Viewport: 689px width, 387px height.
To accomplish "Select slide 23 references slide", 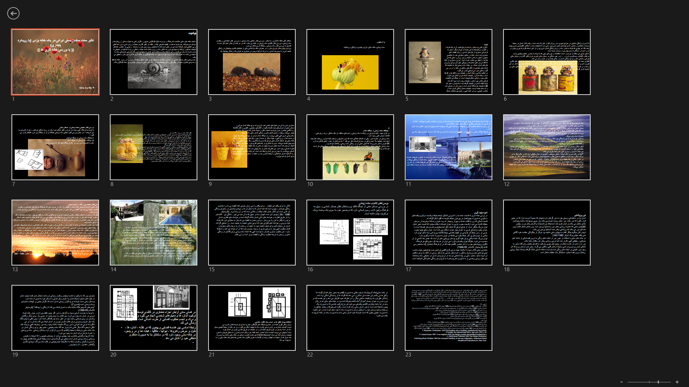I will (449, 318).
